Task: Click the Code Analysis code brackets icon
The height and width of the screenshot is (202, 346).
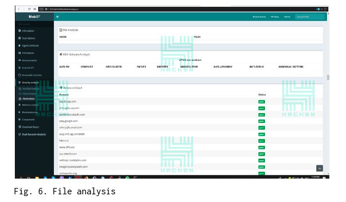Action: coord(20,94)
